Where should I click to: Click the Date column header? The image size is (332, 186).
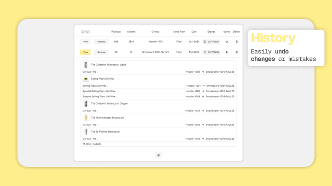click(194, 32)
